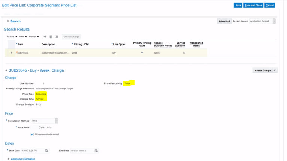Click the Primary Pricing UOM checkmark

[x=142, y=52]
